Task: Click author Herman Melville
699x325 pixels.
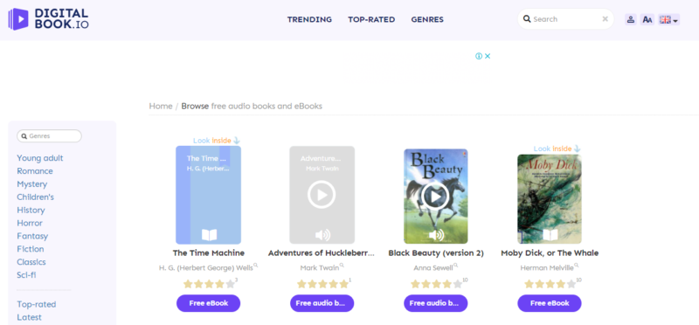Action: [x=547, y=268]
